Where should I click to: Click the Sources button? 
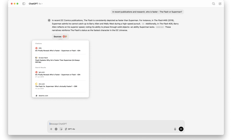(60, 36)
